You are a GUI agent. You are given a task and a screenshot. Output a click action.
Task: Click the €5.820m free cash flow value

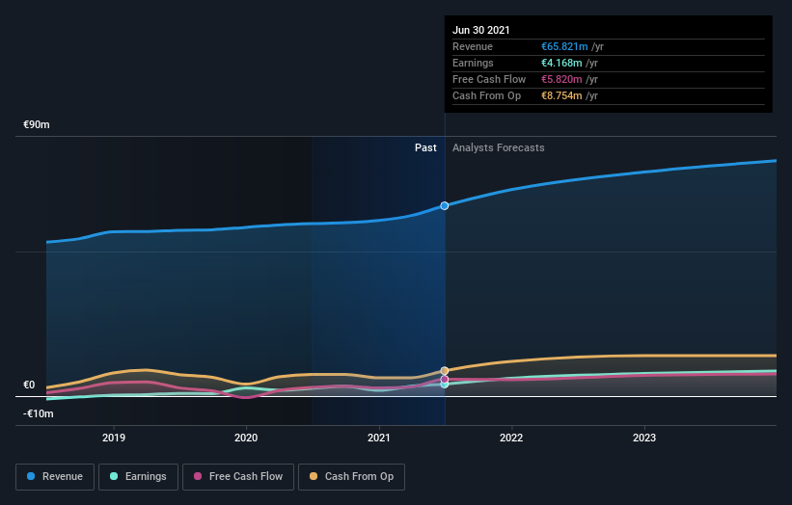point(561,79)
